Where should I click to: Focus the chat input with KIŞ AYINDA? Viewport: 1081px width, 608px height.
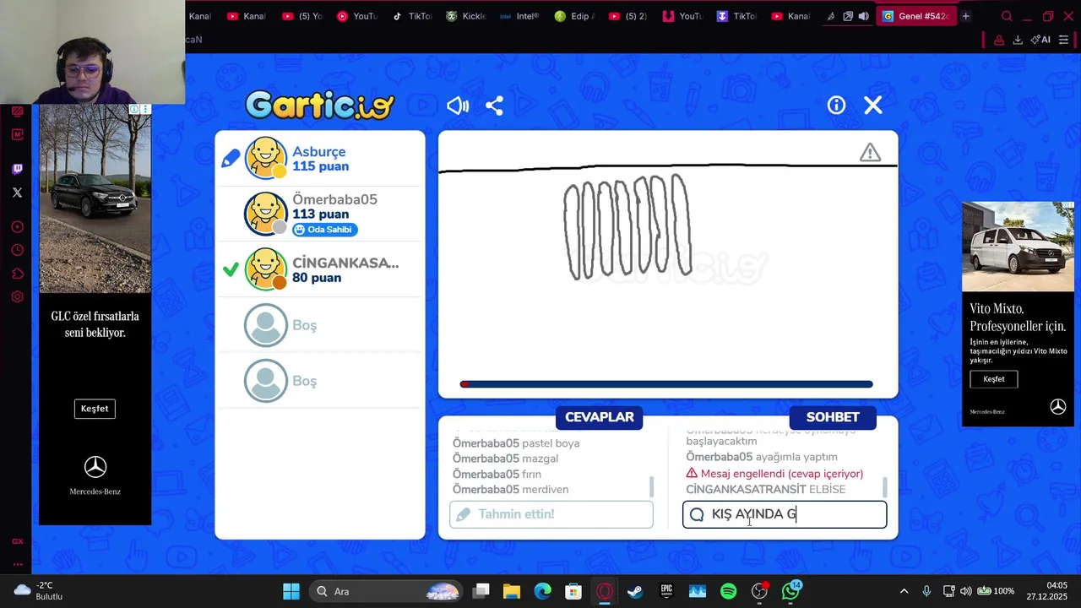click(785, 514)
